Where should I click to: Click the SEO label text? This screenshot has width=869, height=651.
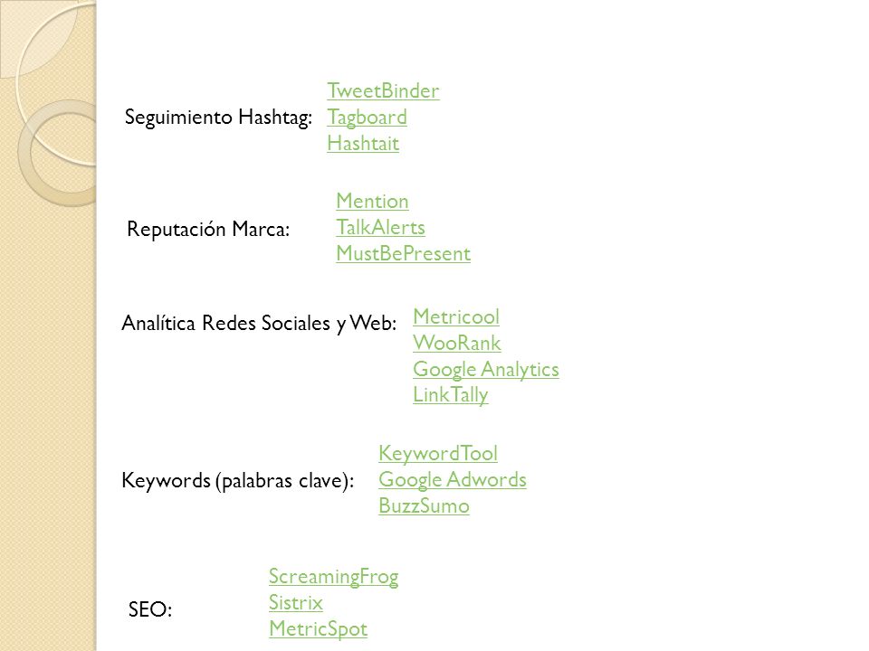click(149, 609)
